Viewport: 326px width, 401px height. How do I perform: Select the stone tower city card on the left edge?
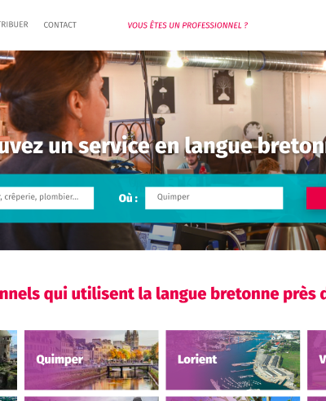(8, 360)
